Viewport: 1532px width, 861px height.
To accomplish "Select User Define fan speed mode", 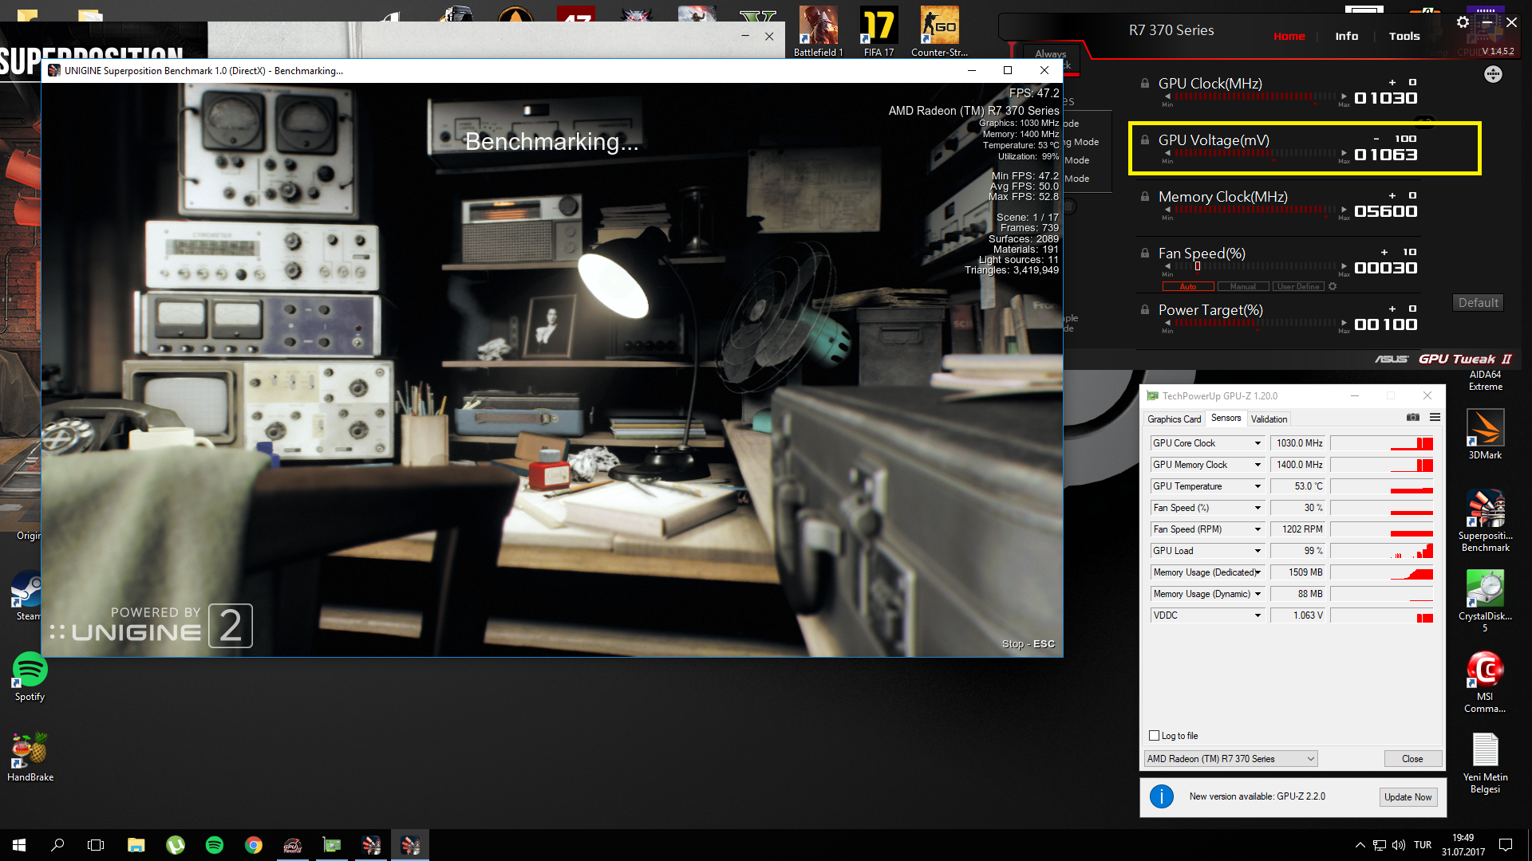I will point(1298,287).
